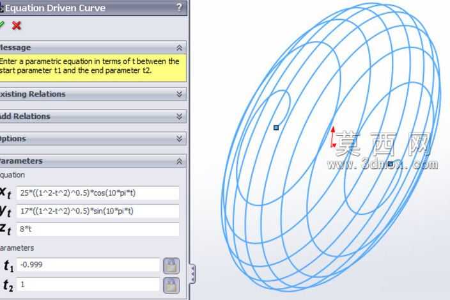Click the red origin marker in viewport
This screenshot has width=450, height=300.
[333, 138]
